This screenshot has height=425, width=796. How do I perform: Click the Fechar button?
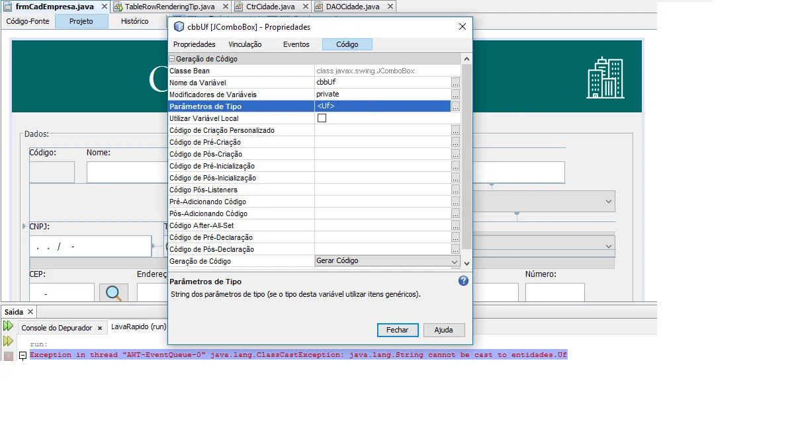(398, 330)
